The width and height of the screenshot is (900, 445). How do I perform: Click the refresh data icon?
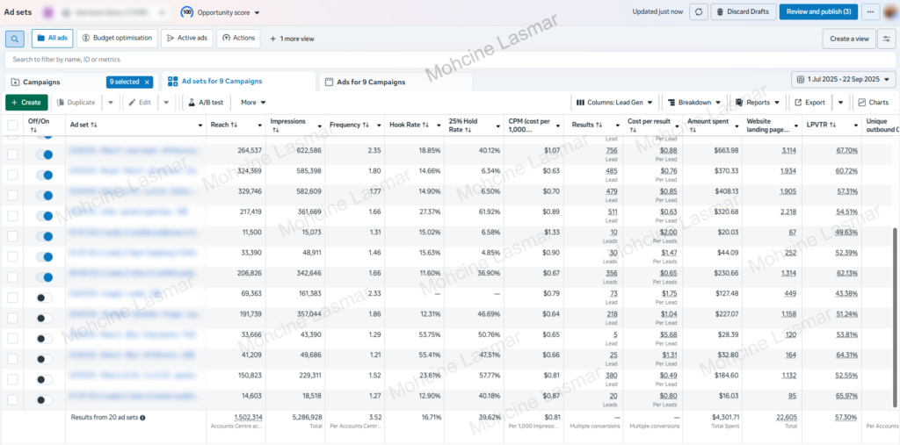click(x=698, y=11)
